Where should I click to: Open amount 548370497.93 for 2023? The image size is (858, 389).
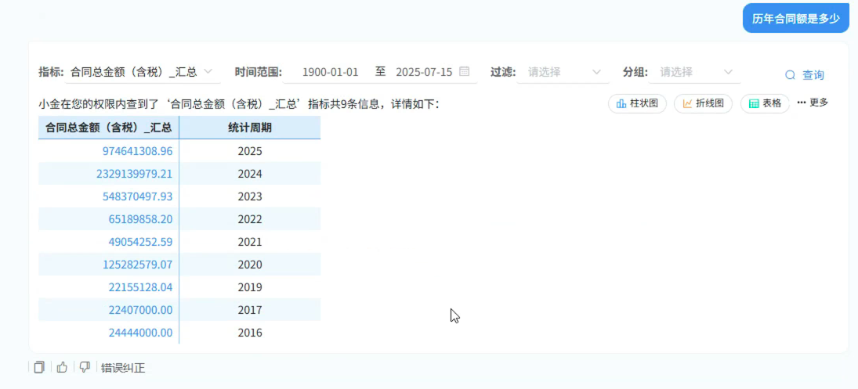pos(137,196)
